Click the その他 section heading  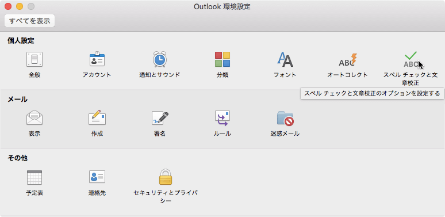(x=18, y=158)
